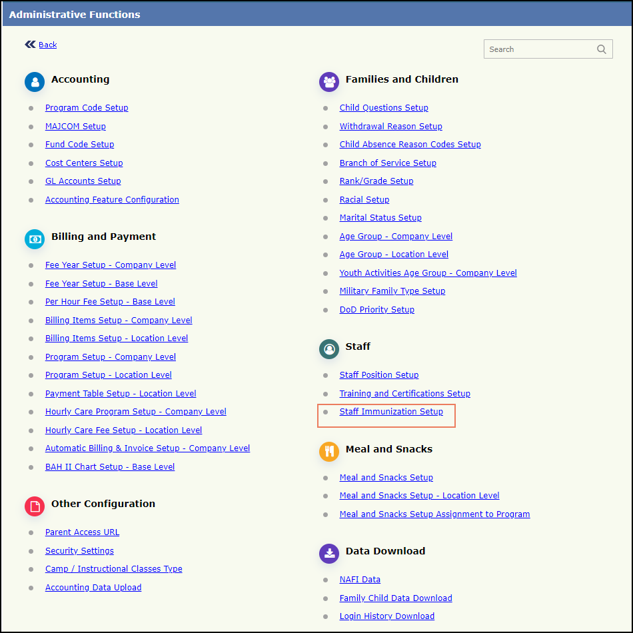Image resolution: width=633 pixels, height=633 pixels.
Task: Click inside the Search text field
Action: 538,49
